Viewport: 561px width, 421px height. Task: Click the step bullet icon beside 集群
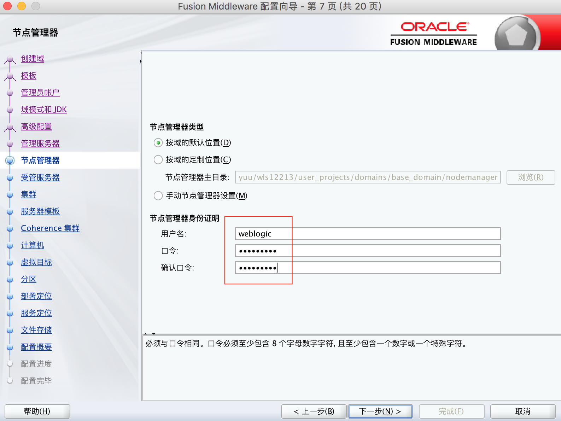click(x=10, y=195)
